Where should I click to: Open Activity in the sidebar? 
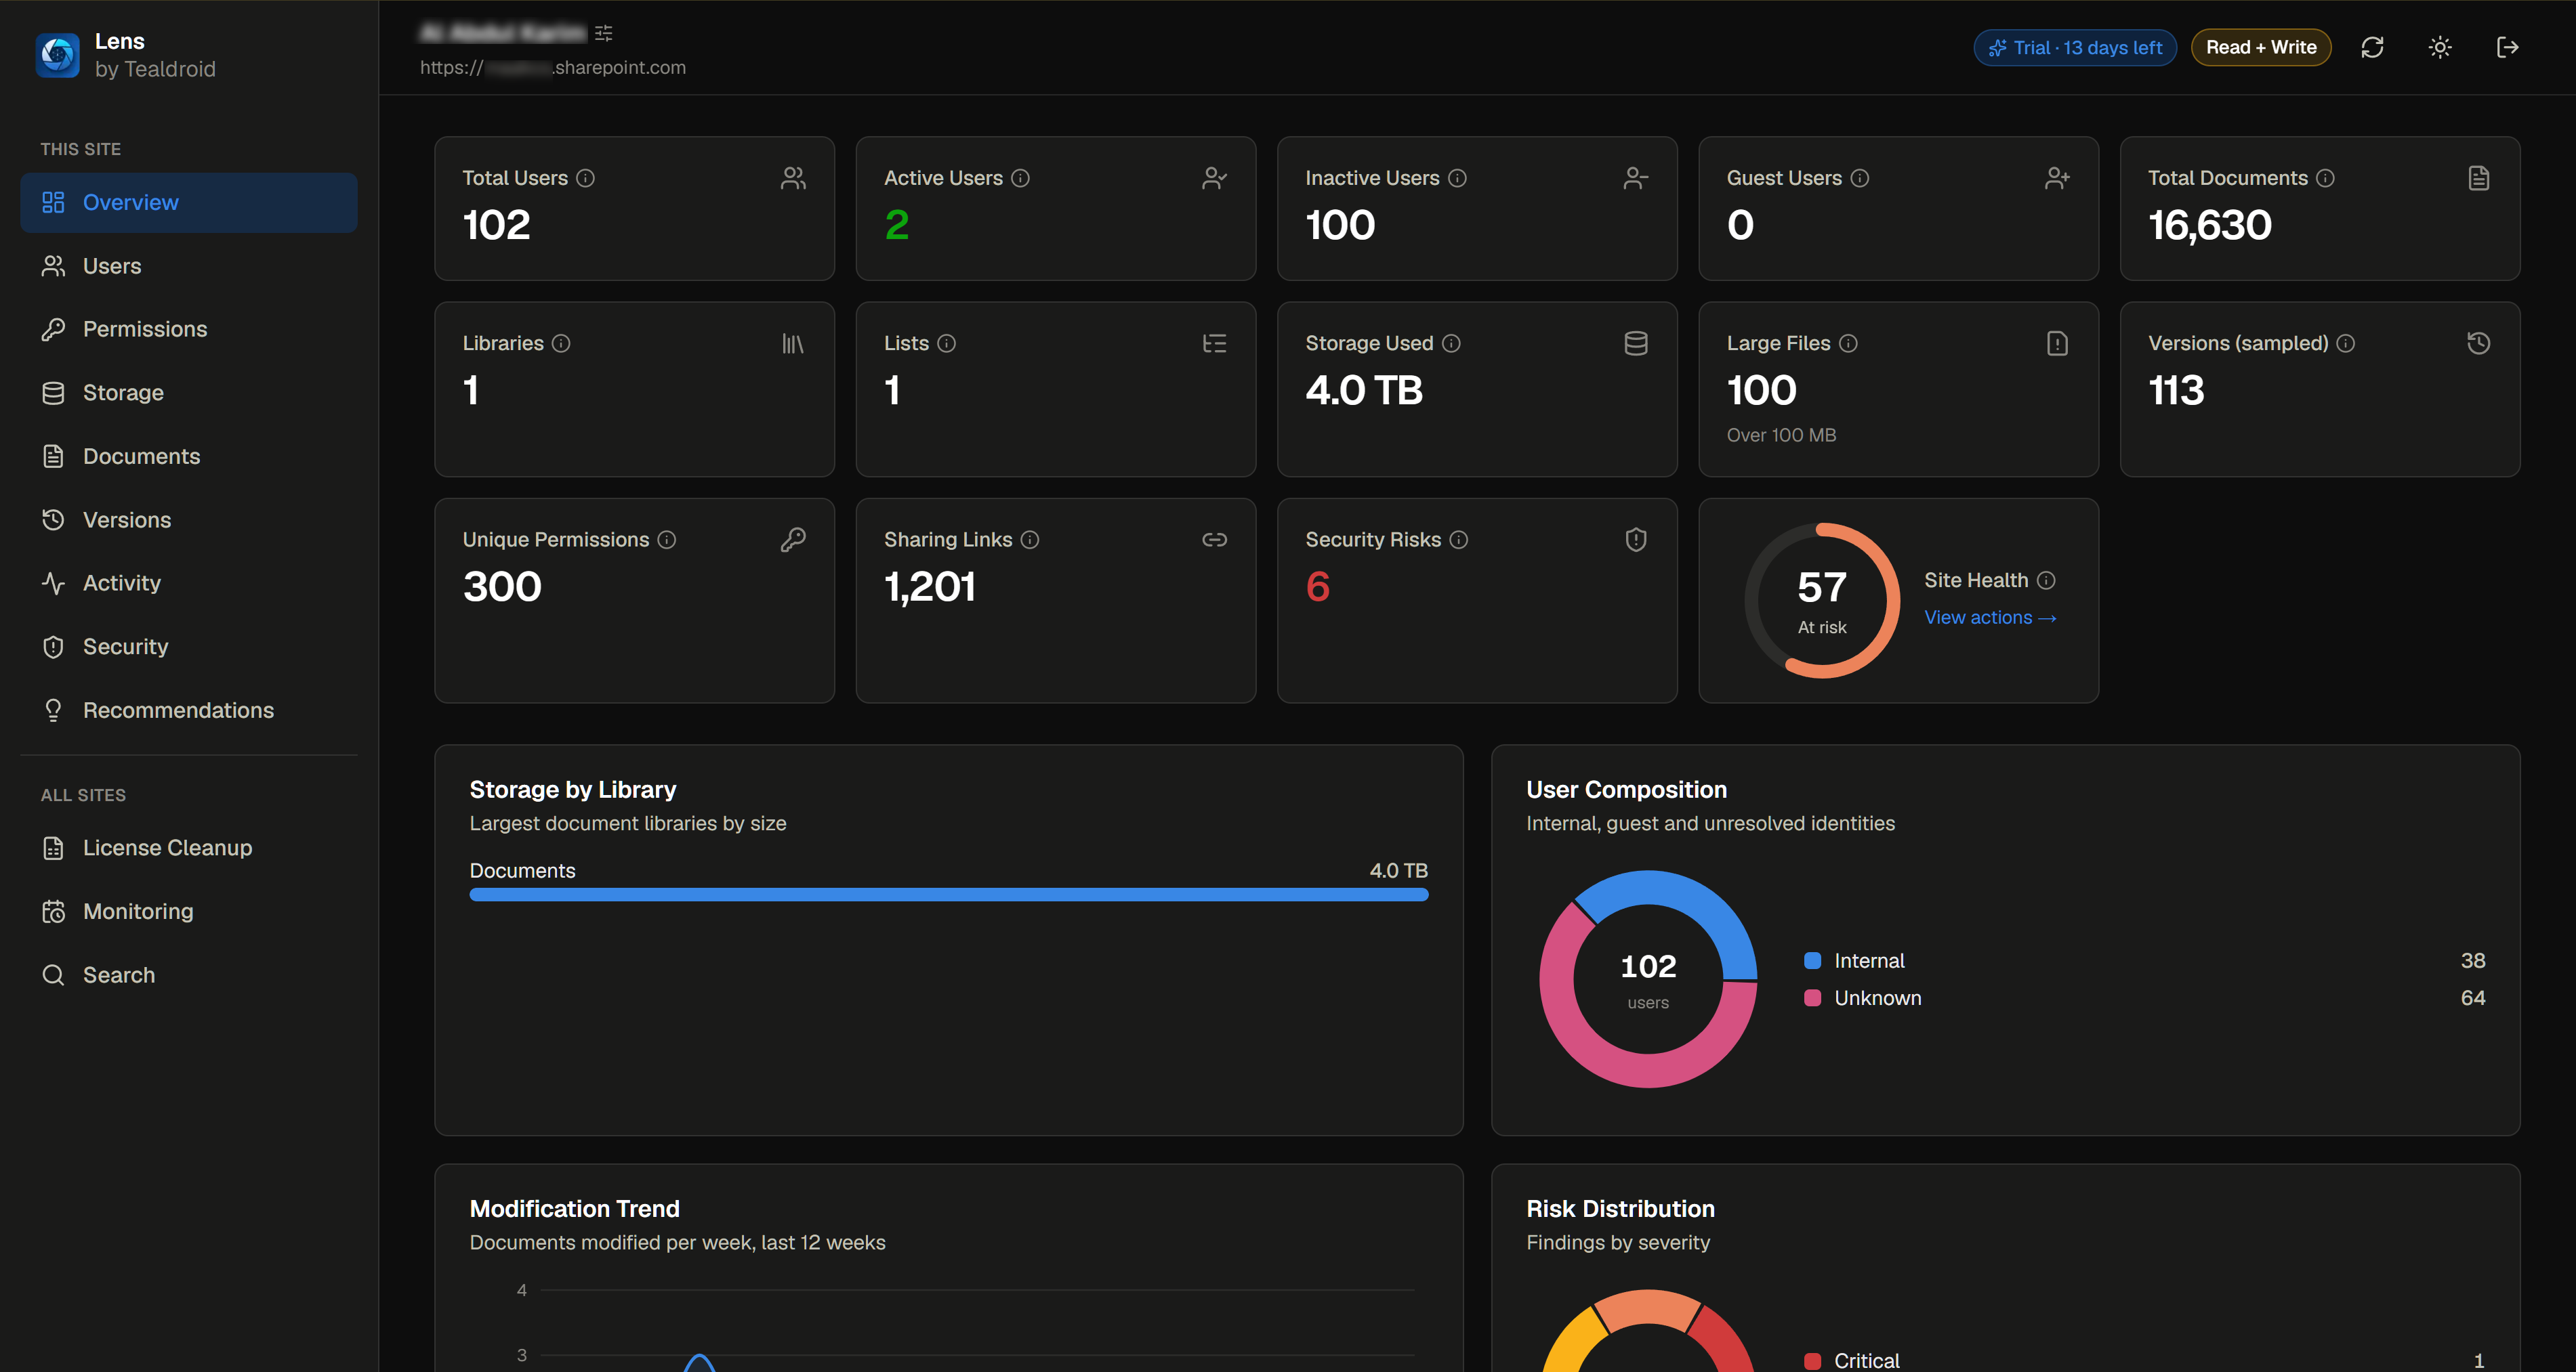click(x=189, y=582)
